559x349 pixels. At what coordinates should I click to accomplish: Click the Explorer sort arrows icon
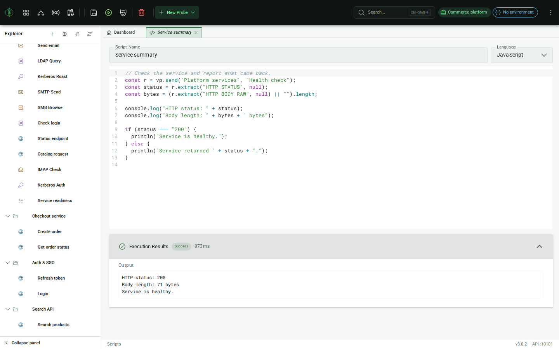click(x=77, y=34)
